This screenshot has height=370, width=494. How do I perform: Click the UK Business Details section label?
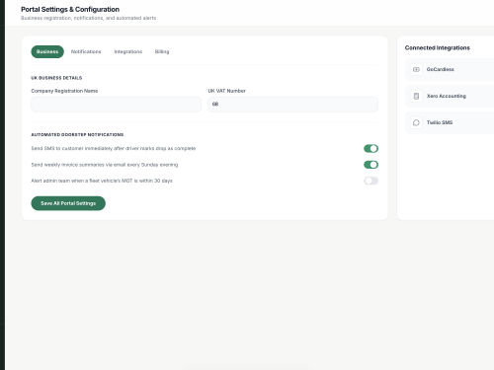coord(56,78)
